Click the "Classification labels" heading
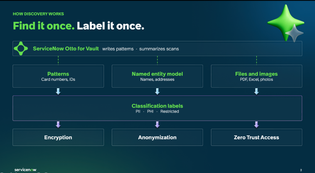 tap(157, 106)
